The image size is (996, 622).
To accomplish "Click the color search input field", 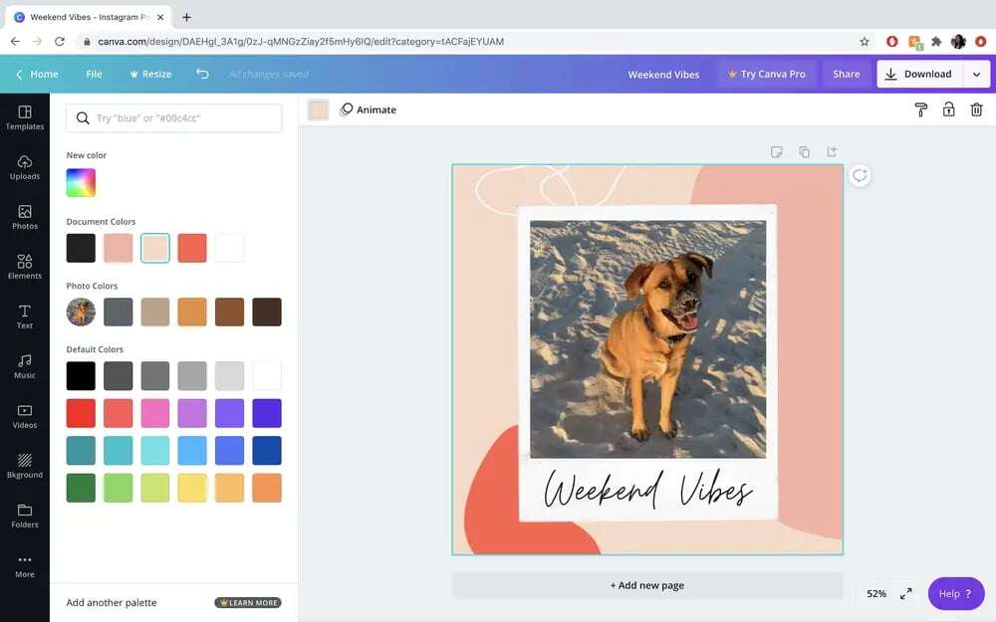I will pos(174,117).
